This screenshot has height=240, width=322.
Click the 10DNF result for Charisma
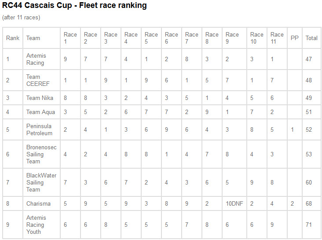(x=234, y=203)
